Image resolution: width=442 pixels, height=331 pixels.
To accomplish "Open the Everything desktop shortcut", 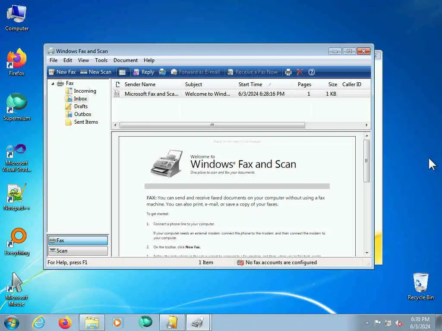I will (17, 242).
